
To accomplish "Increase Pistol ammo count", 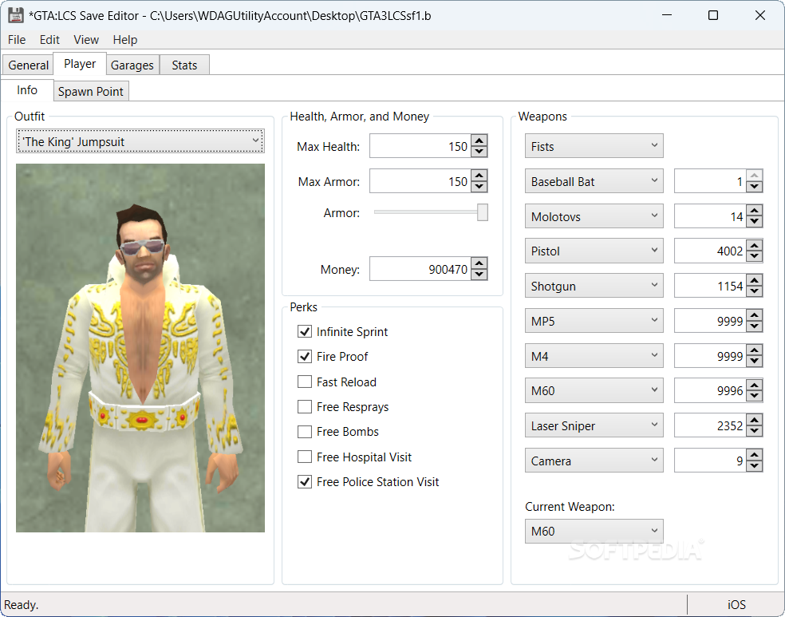I will 755,245.
